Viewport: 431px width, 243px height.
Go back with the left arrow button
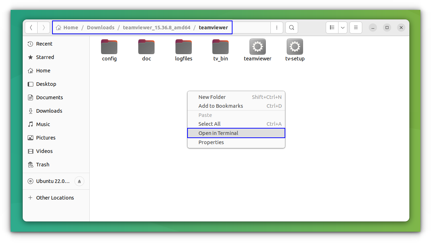[x=31, y=28]
